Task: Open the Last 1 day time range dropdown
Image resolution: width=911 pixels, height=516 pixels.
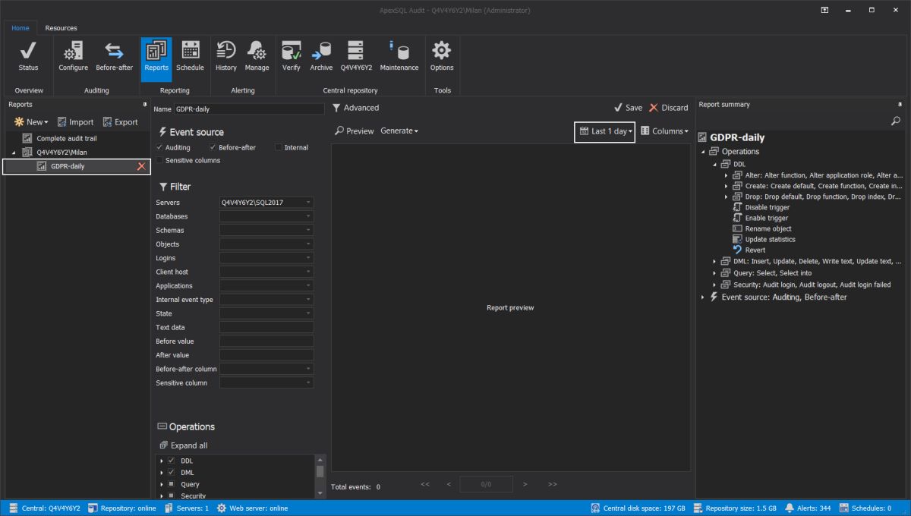Action: pos(605,131)
